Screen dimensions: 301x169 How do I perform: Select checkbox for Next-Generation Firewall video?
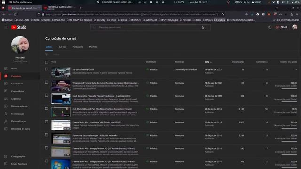47,95
